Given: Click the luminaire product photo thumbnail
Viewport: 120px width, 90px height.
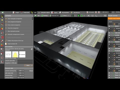Looking at the screenshot, I should (8, 54).
